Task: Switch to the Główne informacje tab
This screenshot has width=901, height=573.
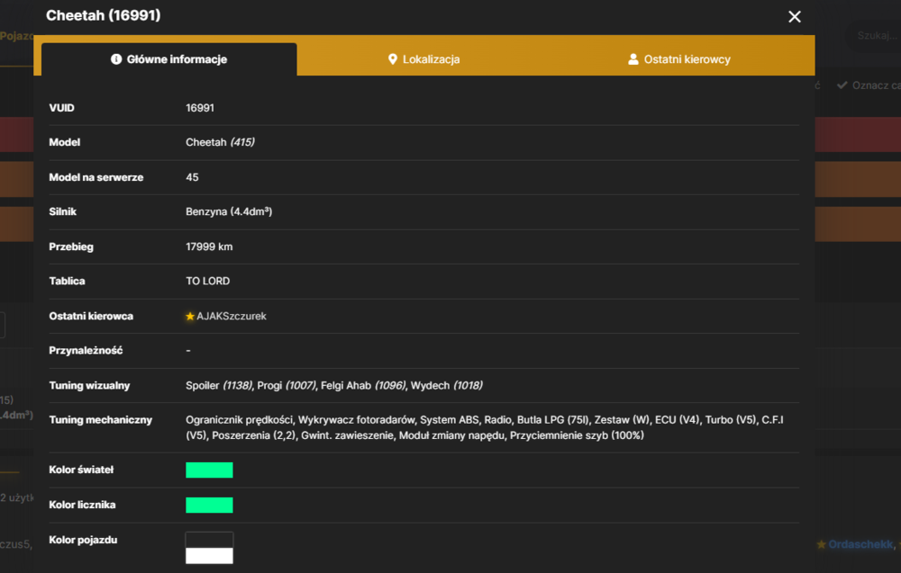Action: (x=169, y=59)
